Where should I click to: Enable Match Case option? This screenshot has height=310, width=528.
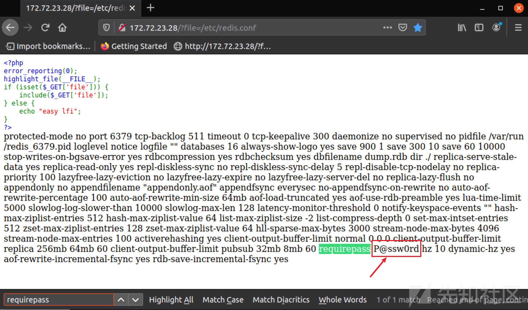click(x=223, y=300)
